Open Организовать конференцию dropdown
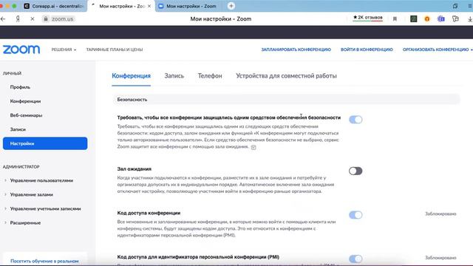This screenshot has width=473, height=266. pos(438,50)
